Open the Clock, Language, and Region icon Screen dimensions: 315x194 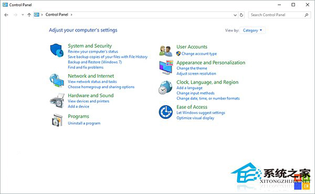point(165,88)
